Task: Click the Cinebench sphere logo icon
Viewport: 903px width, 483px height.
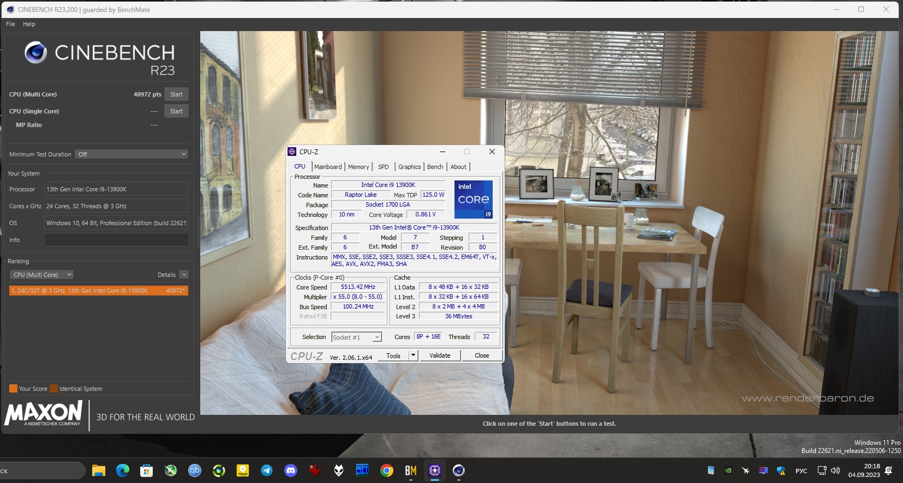Action: pos(36,53)
